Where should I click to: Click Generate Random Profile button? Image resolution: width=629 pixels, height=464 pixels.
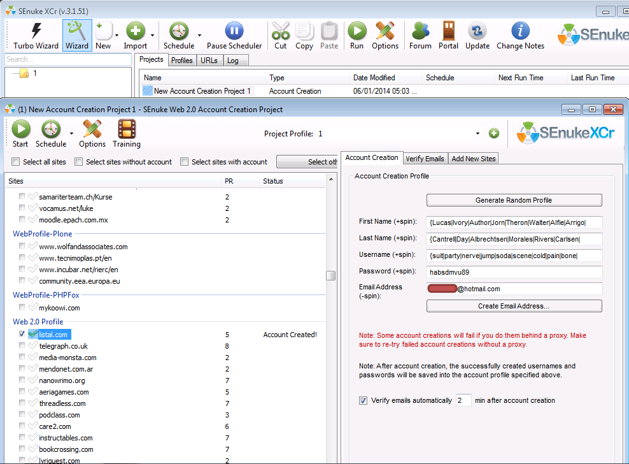pos(514,200)
